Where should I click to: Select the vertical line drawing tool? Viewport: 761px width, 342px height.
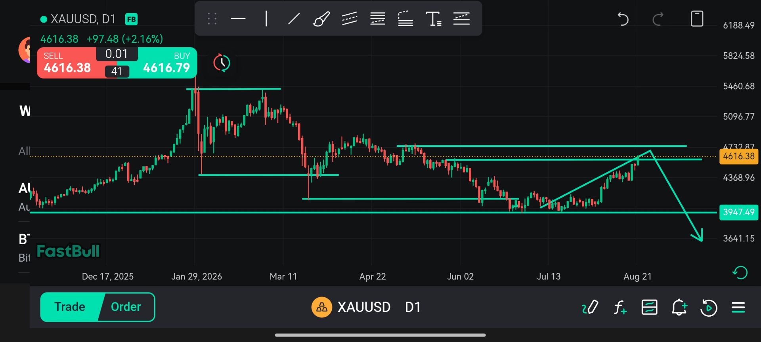266,19
